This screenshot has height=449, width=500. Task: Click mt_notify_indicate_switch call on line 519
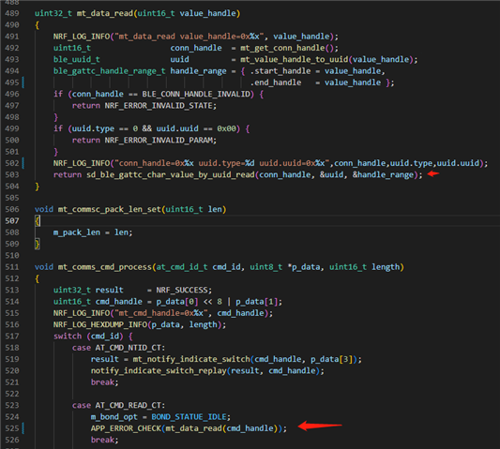pos(191,359)
